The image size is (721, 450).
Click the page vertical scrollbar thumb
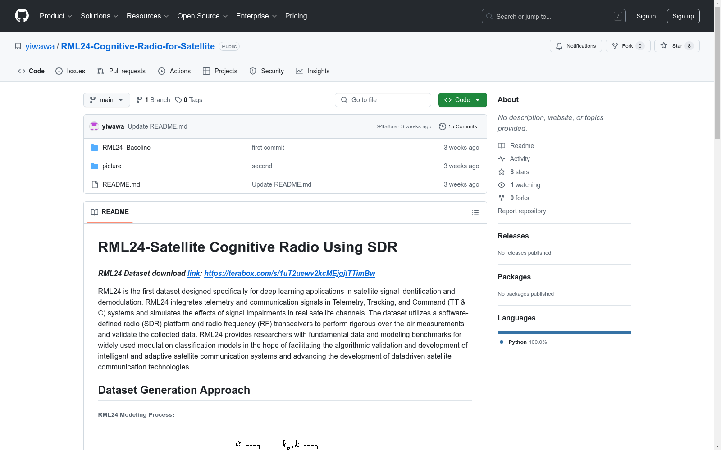pos(718,72)
